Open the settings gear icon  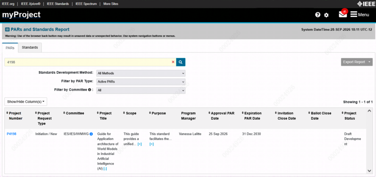pos(326,15)
